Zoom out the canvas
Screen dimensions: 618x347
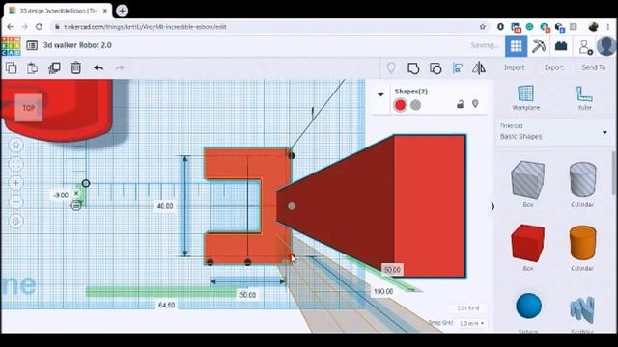click(16, 202)
